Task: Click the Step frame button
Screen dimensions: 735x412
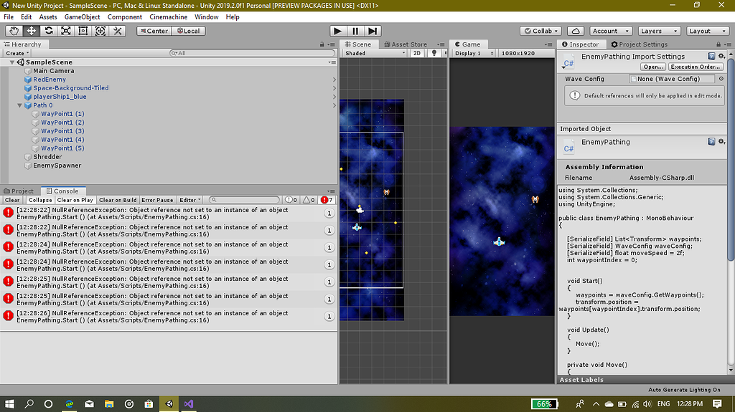Action: pyautogui.click(x=373, y=31)
